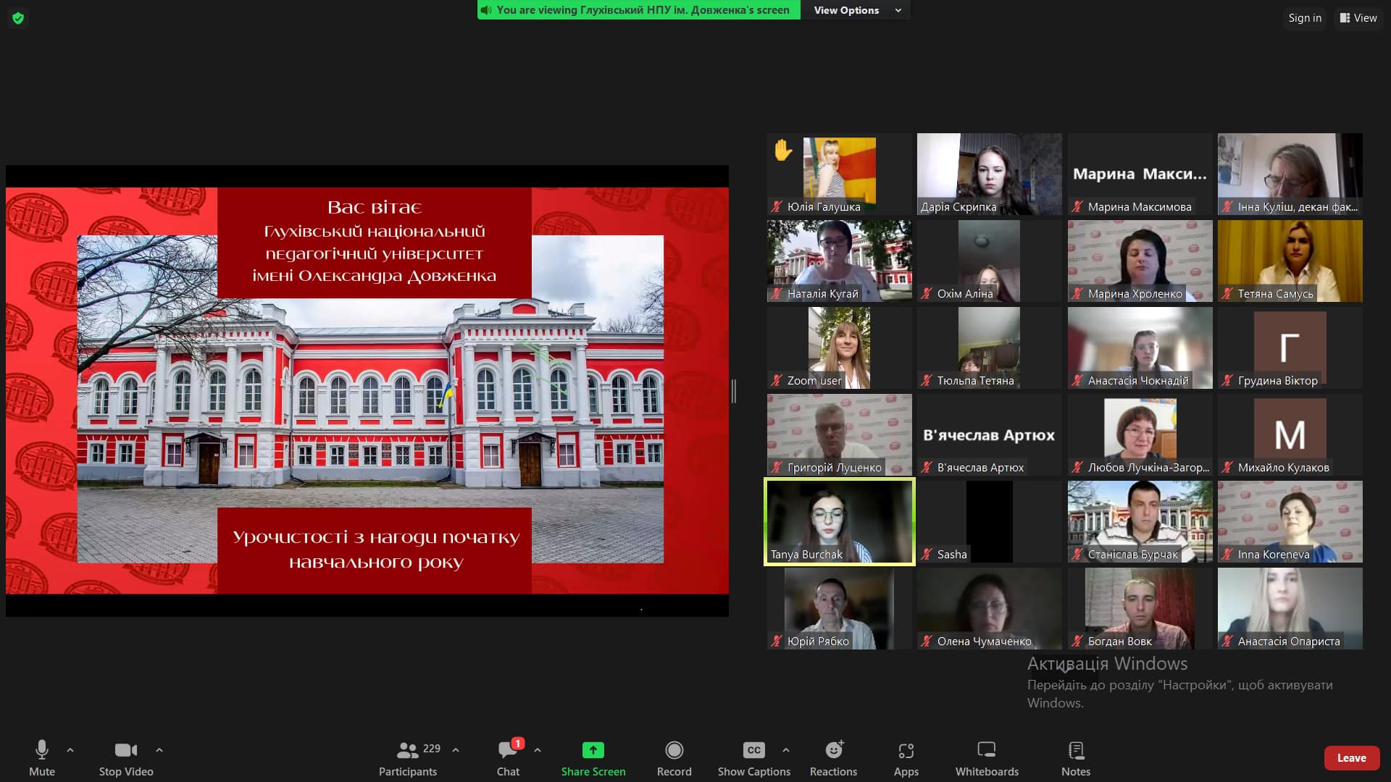Open video options arrow next to Stop Video
This screenshot has width=1391, height=782.
(x=159, y=750)
